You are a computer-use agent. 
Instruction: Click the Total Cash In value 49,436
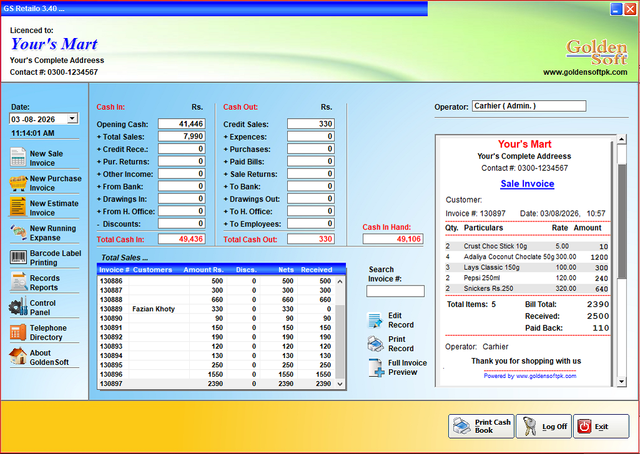[x=182, y=239]
